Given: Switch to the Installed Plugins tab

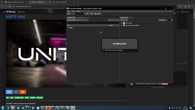Looking at the screenshot, I should pos(81,18).
